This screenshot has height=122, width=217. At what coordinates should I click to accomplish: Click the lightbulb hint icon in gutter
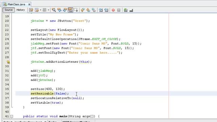[x=8, y=62]
